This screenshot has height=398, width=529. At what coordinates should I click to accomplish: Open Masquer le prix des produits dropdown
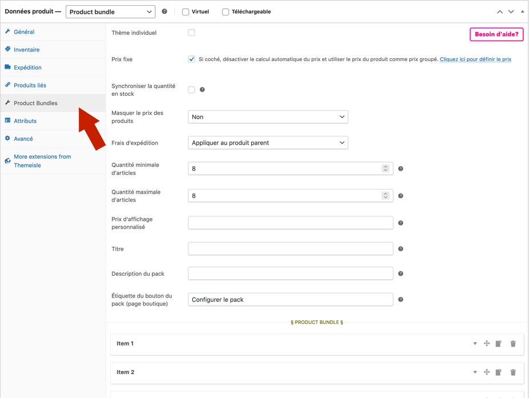pyautogui.click(x=268, y=117)
